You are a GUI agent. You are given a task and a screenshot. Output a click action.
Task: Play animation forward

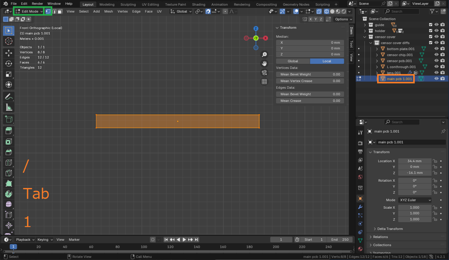pyautogui.click(x=184, y=239)
